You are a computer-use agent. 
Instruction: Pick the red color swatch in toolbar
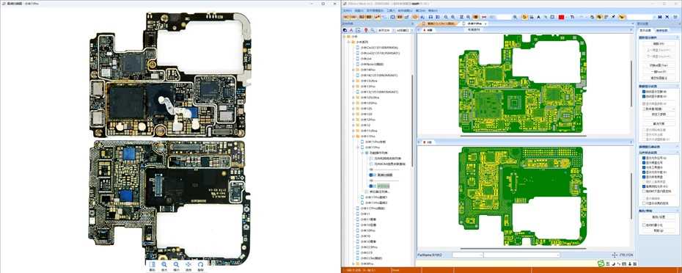click(x=562, y=17)
